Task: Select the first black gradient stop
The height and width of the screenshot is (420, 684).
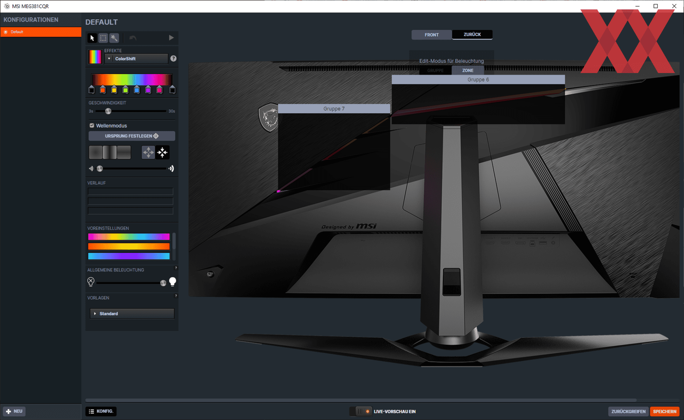Action: [92, 89]
